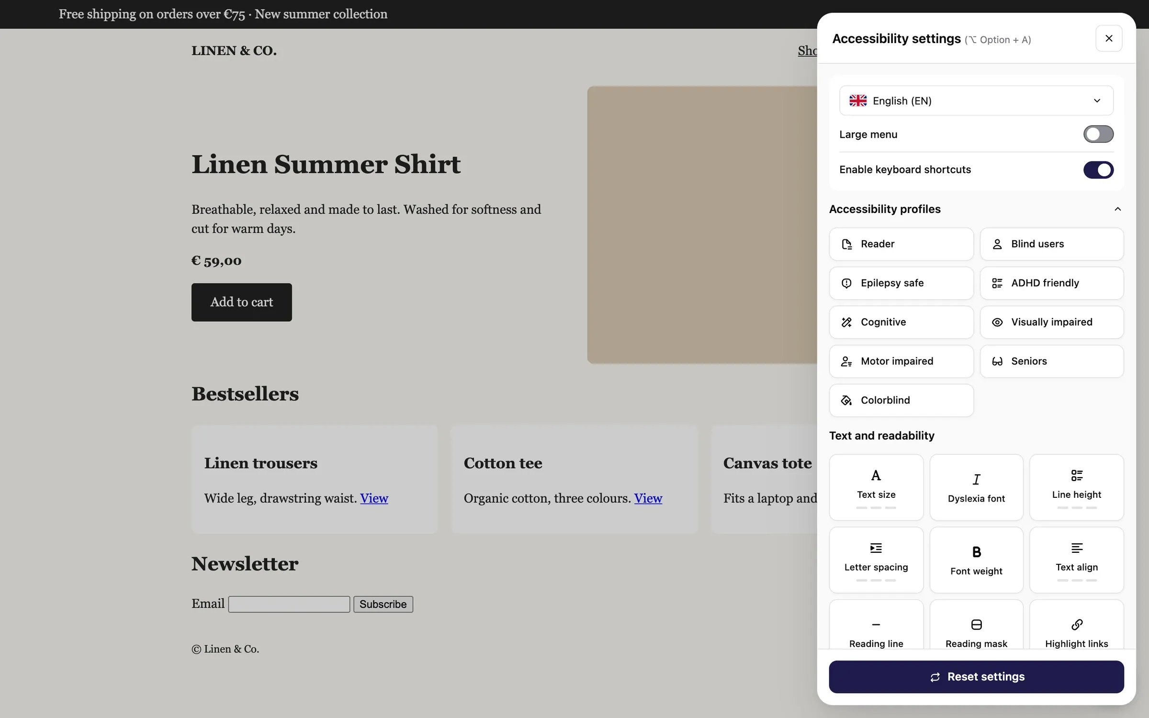Click the Letter spacing icon
This screenshot has width=1149, height=718.
(x=876, y=548)
